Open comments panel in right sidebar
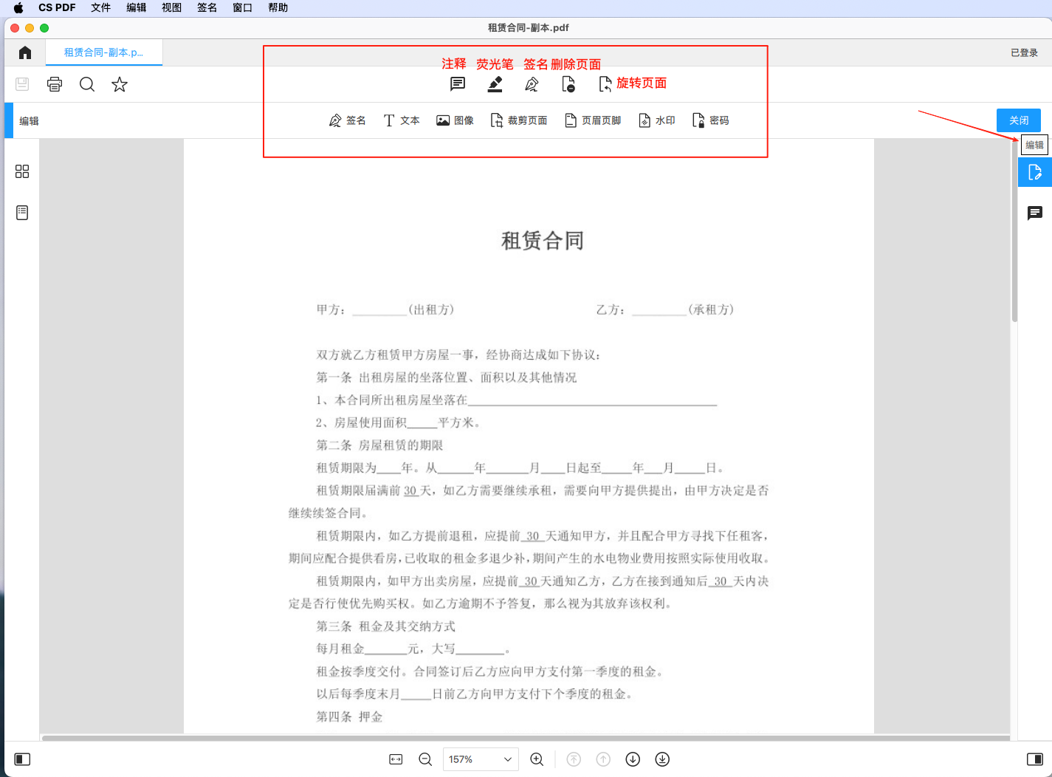This screenshot has height=777, width=1052. (1035, 213)
